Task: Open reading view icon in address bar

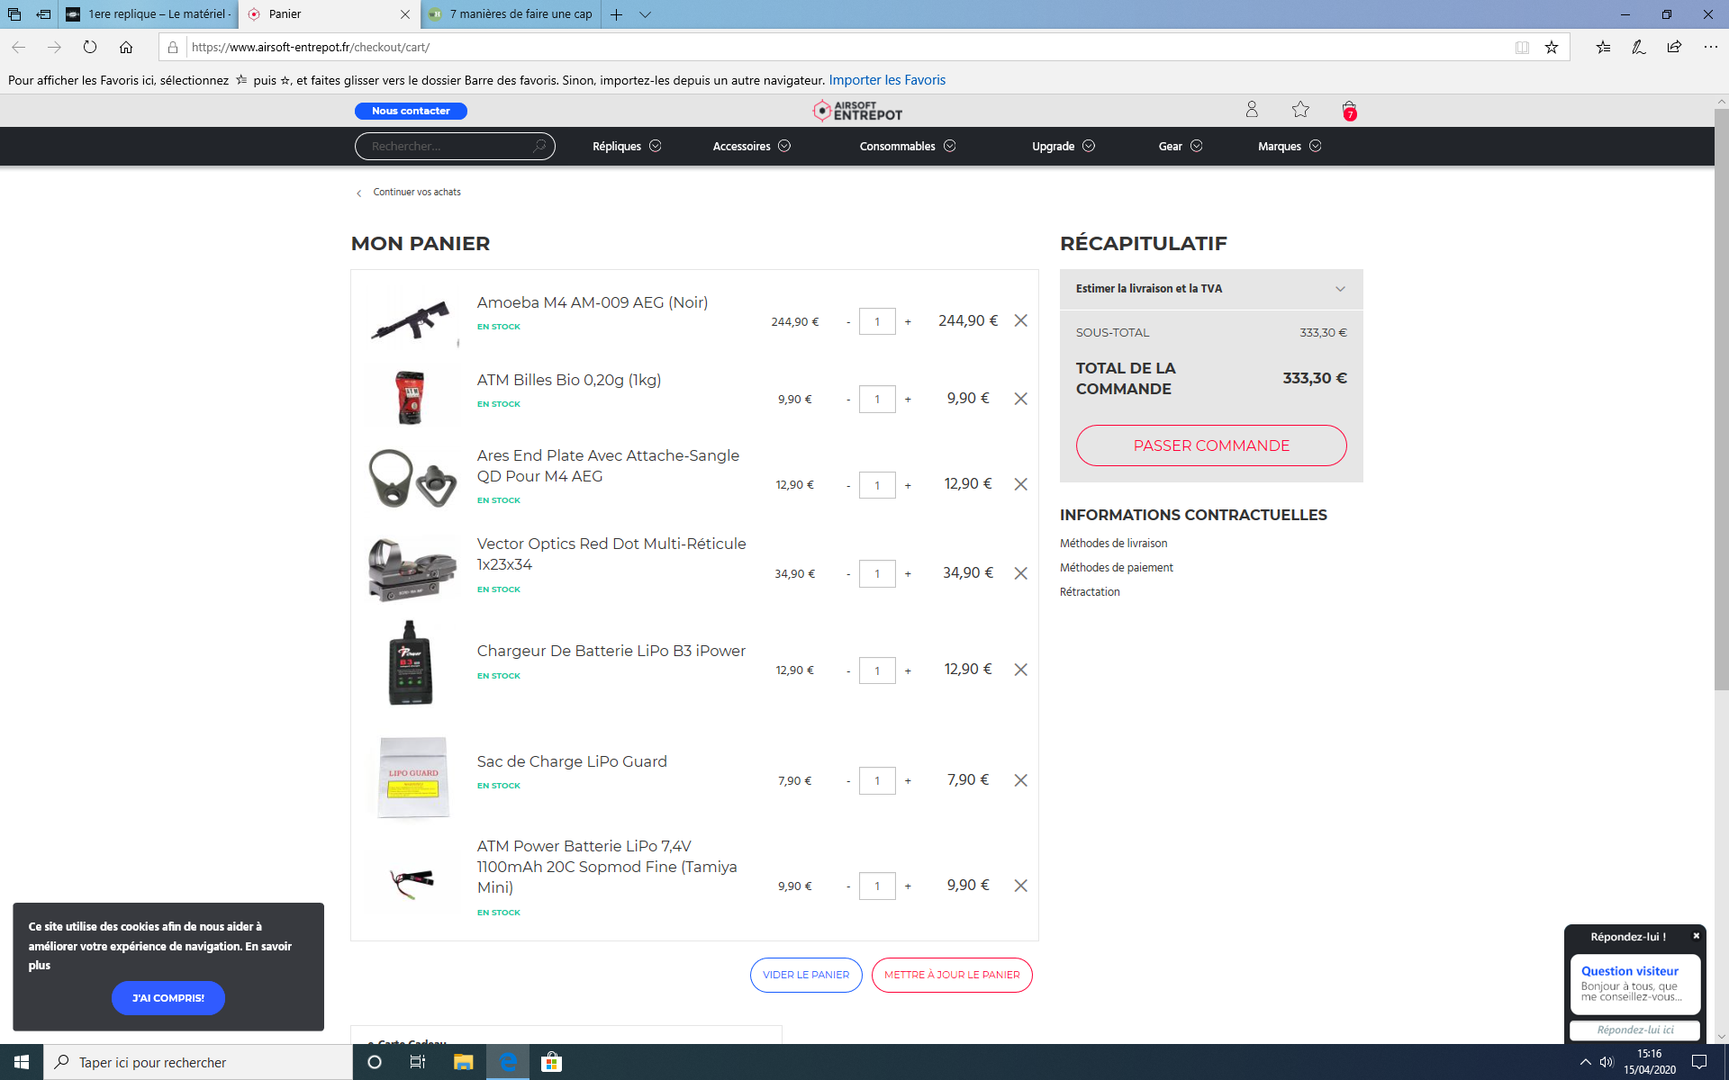Action: pos(1522,47)
